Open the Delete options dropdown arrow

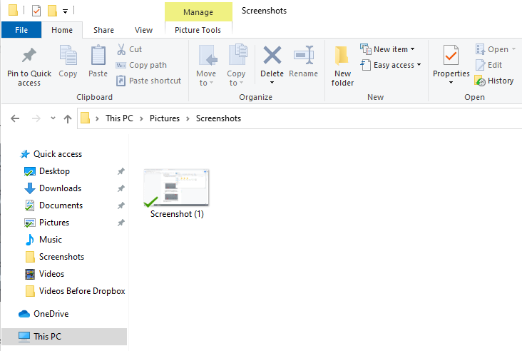click(x=272, y=82)
